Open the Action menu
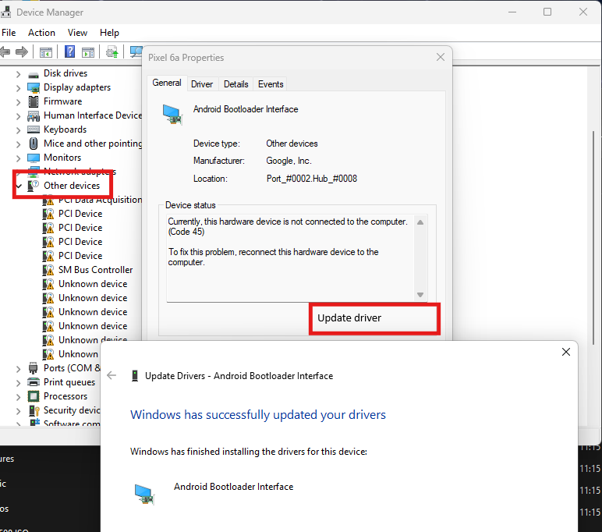The image size is (602, 532). pyautogui.click(x=41, y=33)
